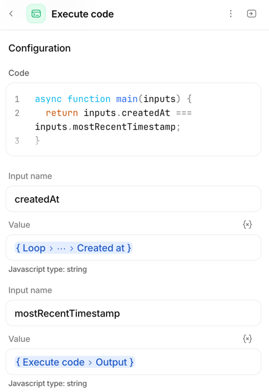Click the closing brace on line 3
Image resolution: width=269 pixels, height=392 pixels.
37,141
